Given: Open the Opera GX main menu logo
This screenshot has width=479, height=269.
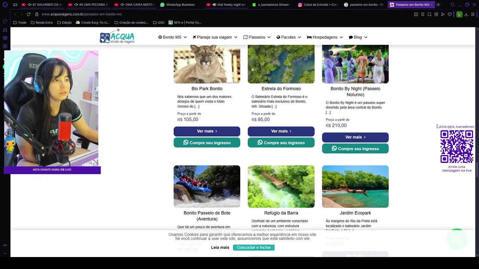Looking at the screenshot, I should pyautogui.click(x=5, y=4).
